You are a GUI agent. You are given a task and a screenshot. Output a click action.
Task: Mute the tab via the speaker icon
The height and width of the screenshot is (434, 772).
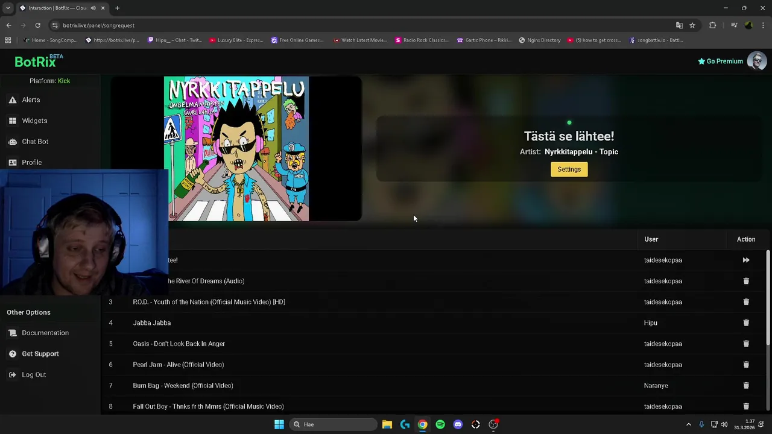[93, 8]
